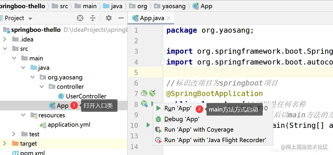
Task: Close the App.java editor tab
Action: [x=169, y=18]
